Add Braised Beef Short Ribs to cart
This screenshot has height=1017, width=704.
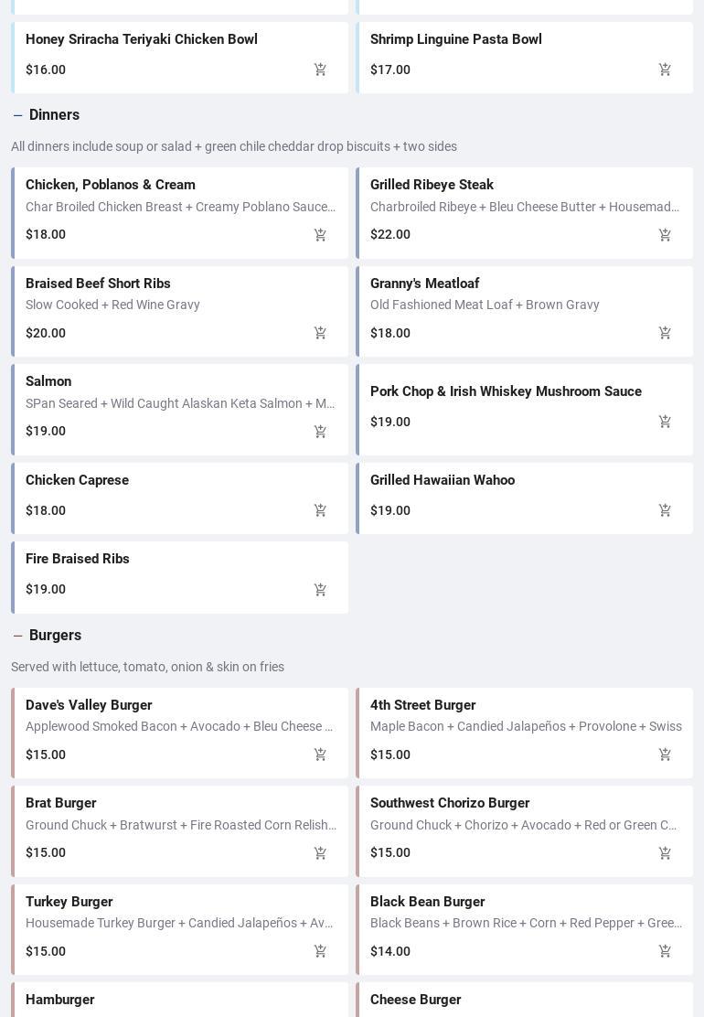[x=320, y=333]
